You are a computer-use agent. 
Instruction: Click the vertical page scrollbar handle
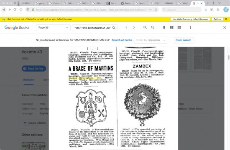point(228,57)
